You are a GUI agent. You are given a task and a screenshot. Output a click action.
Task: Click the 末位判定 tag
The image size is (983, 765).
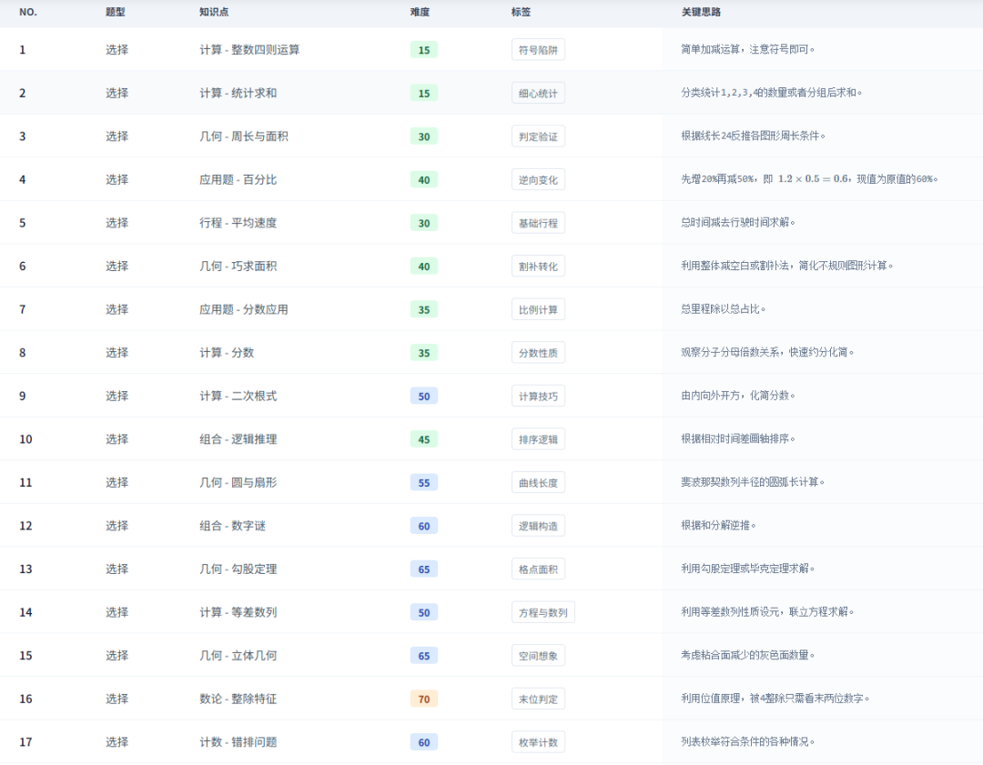(538, 699)
